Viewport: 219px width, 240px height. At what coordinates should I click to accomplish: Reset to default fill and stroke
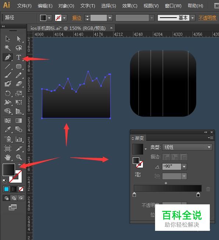pyautogui.click(x=4, y=181)
